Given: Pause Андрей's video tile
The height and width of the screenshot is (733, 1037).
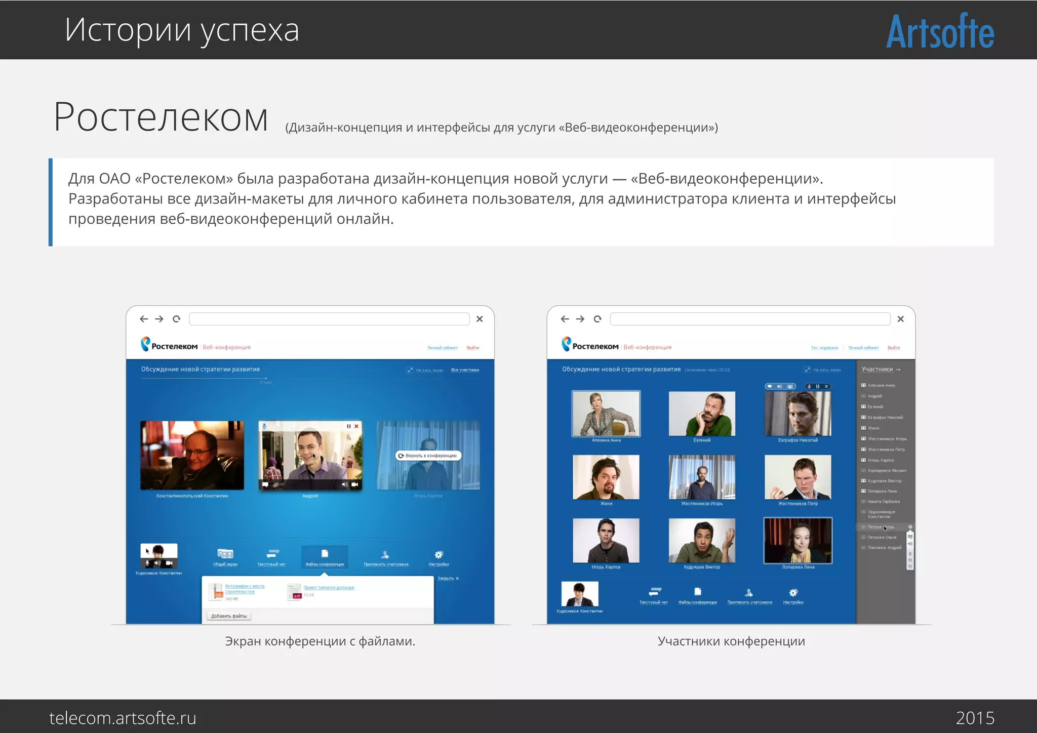Looking at the screenshot, I should tap(348, 426).
